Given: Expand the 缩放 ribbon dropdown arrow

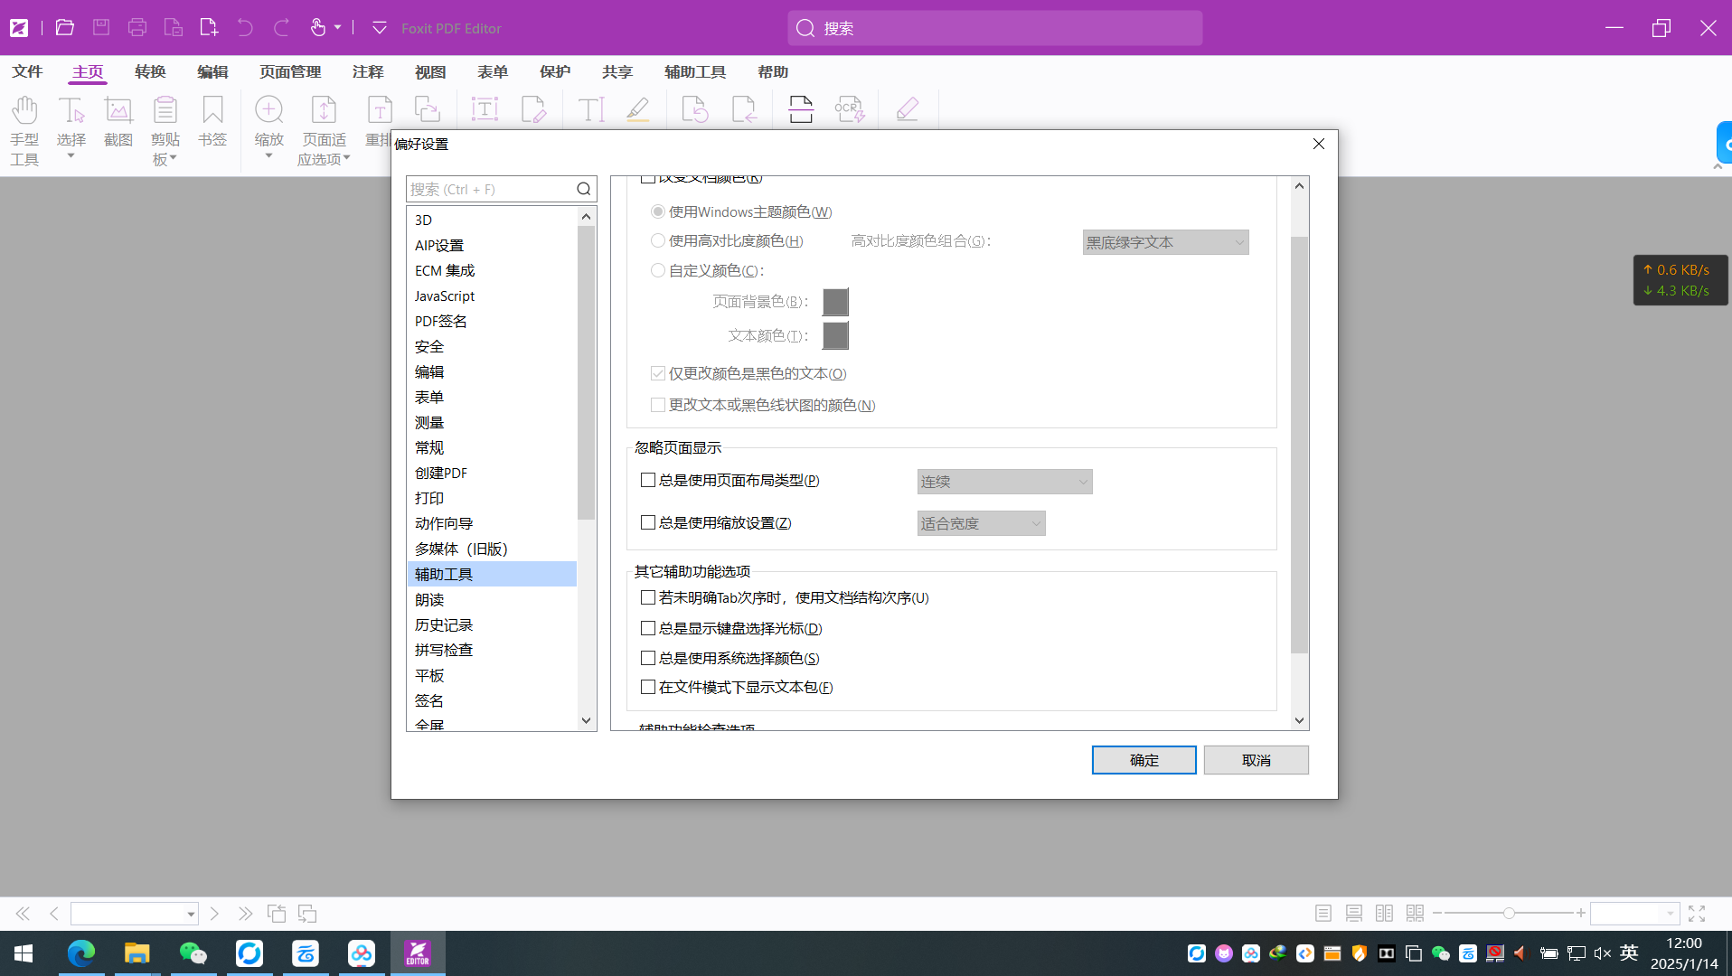Looking at the screenshot, I should [269, 157].
